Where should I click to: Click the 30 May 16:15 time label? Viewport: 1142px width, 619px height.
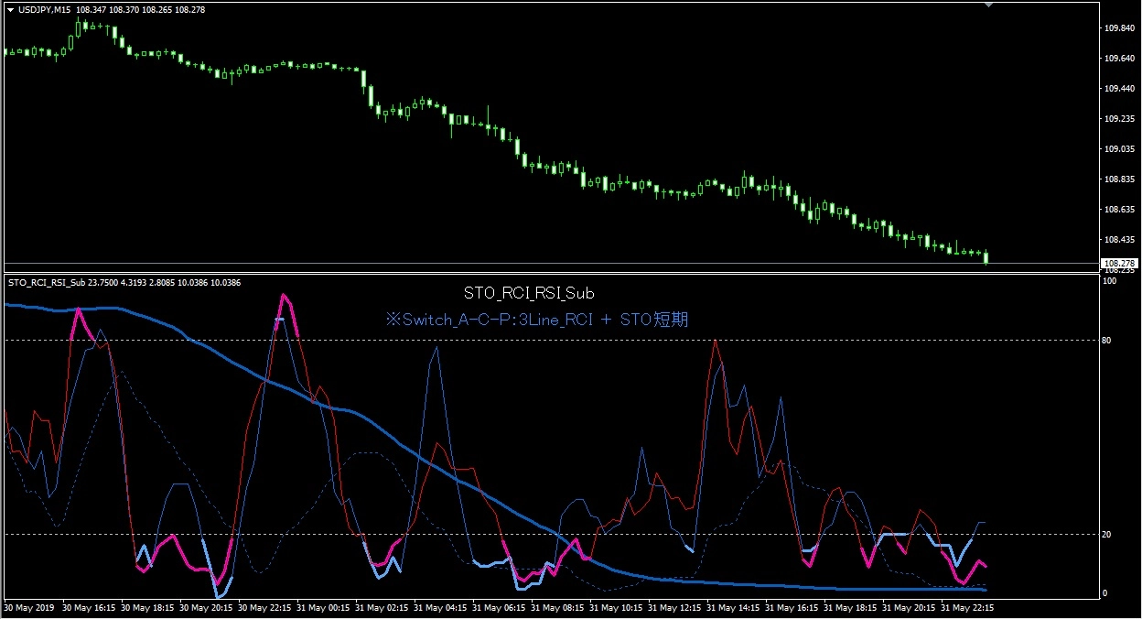pos(89,607)
